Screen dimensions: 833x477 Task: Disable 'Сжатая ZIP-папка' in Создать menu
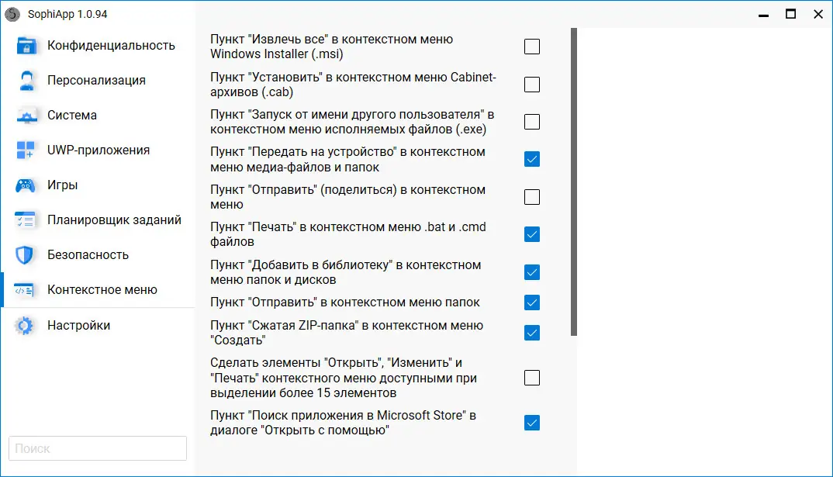tap(531, 333)
